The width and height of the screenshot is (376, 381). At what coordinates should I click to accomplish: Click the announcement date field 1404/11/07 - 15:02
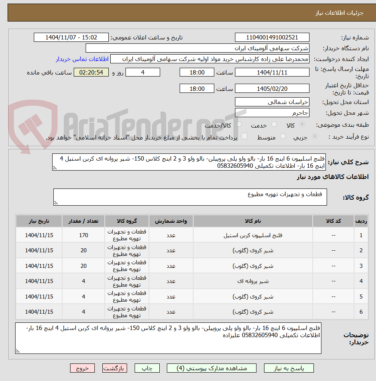[x=71, y=37]
